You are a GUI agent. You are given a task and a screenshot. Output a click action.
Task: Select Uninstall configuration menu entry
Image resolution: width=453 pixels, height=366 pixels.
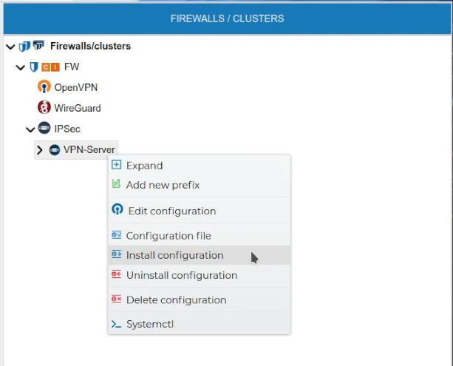click(x=181, y=275)
